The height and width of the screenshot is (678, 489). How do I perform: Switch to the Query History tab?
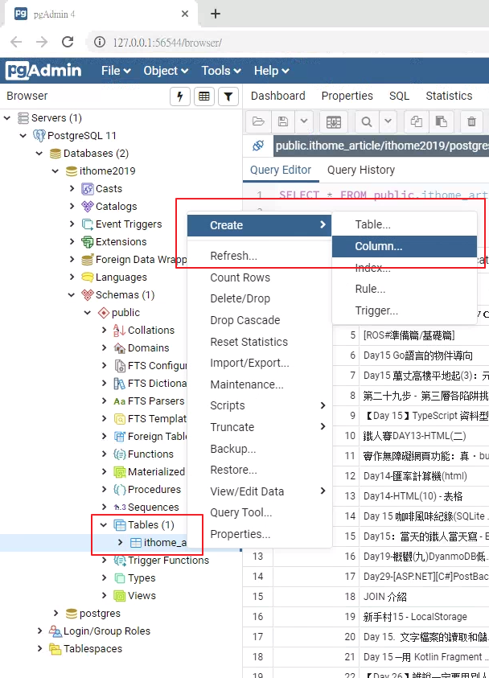tap(361, 170)
